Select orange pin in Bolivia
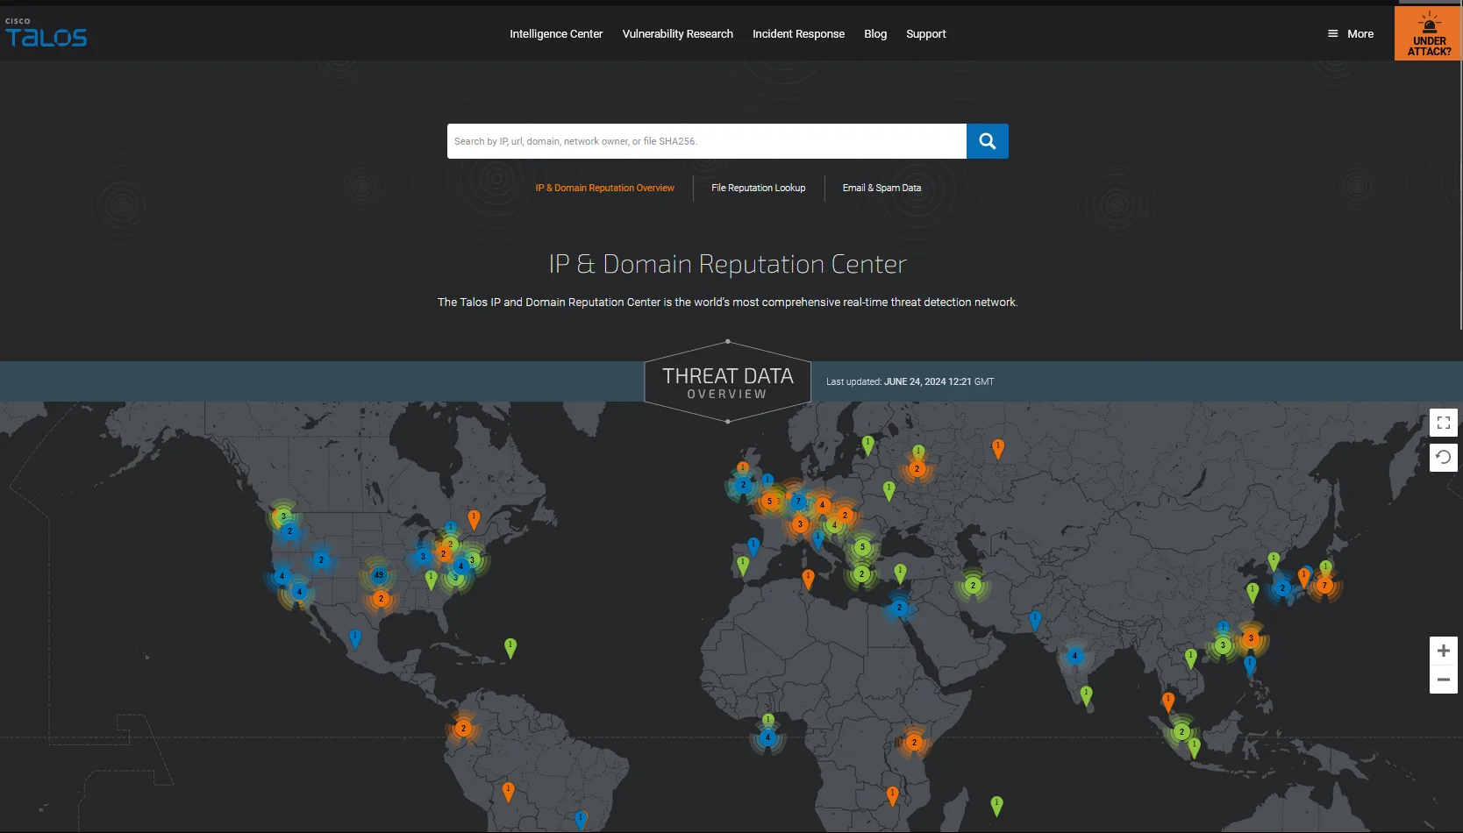Image resolution: width=1463 pixels, height=833 pixels. pos(508,792)
